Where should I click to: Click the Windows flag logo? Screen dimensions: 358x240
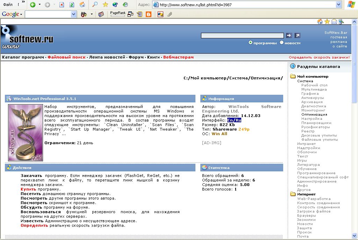351,5
